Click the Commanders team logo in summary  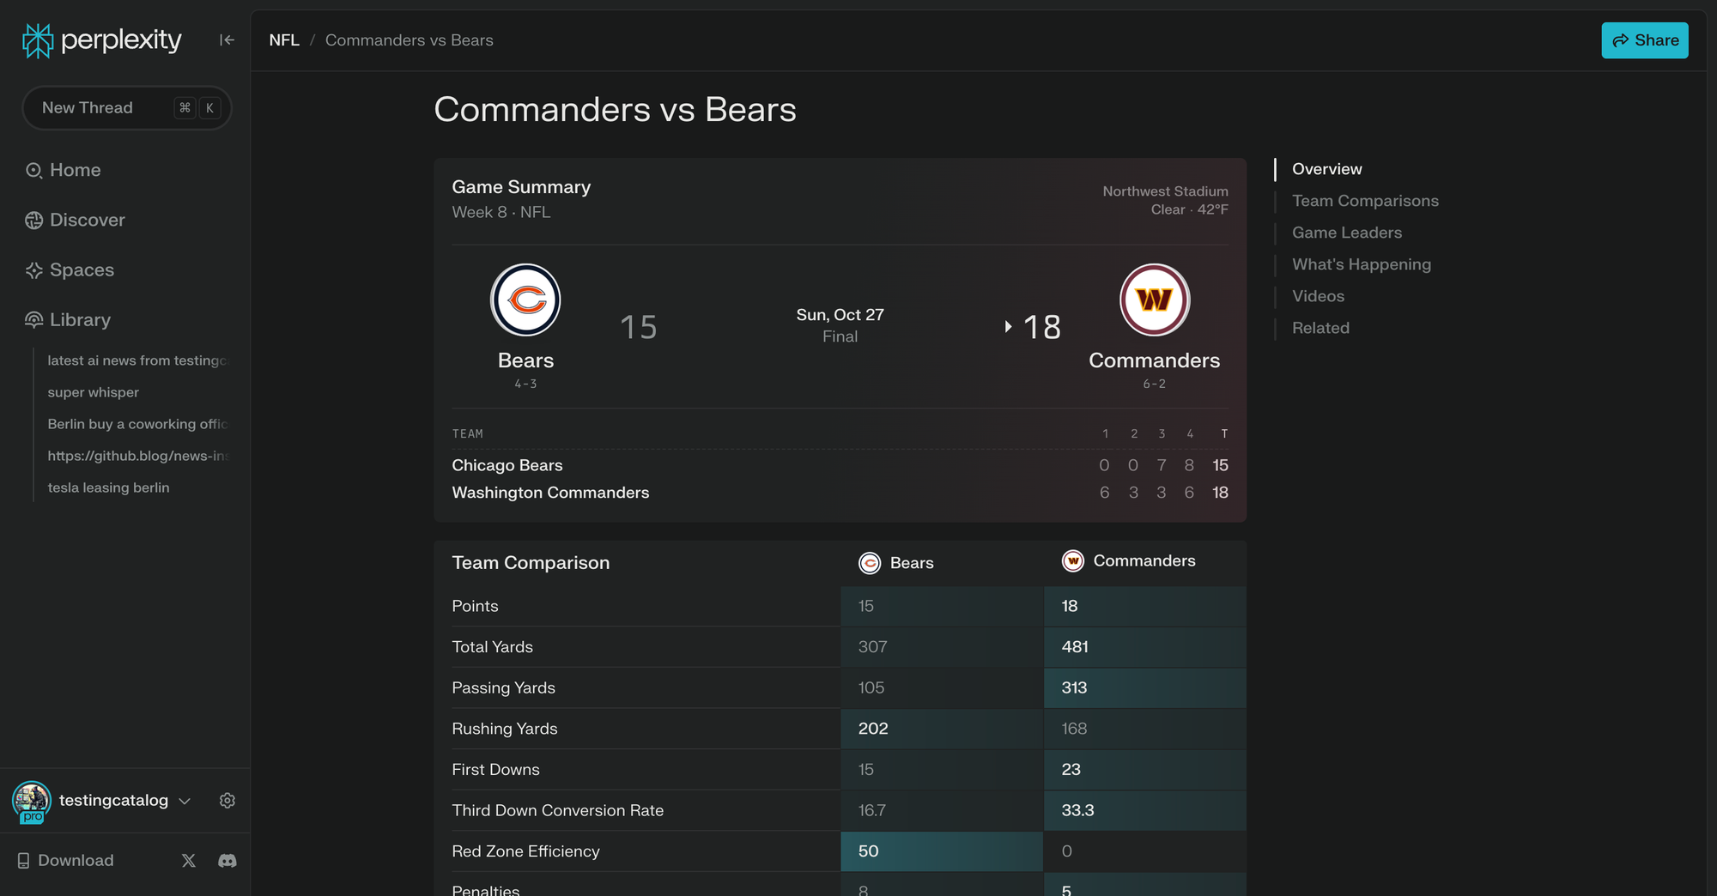(1154, 300)
